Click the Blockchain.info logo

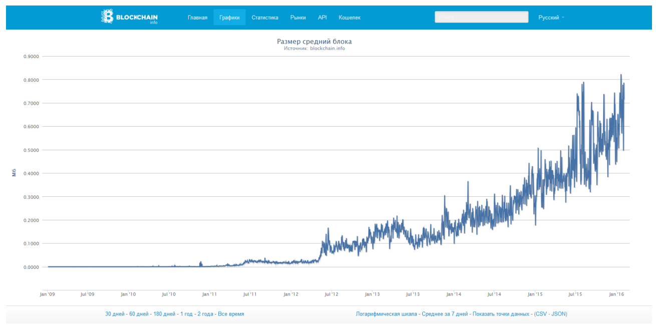tap(129, 17)
